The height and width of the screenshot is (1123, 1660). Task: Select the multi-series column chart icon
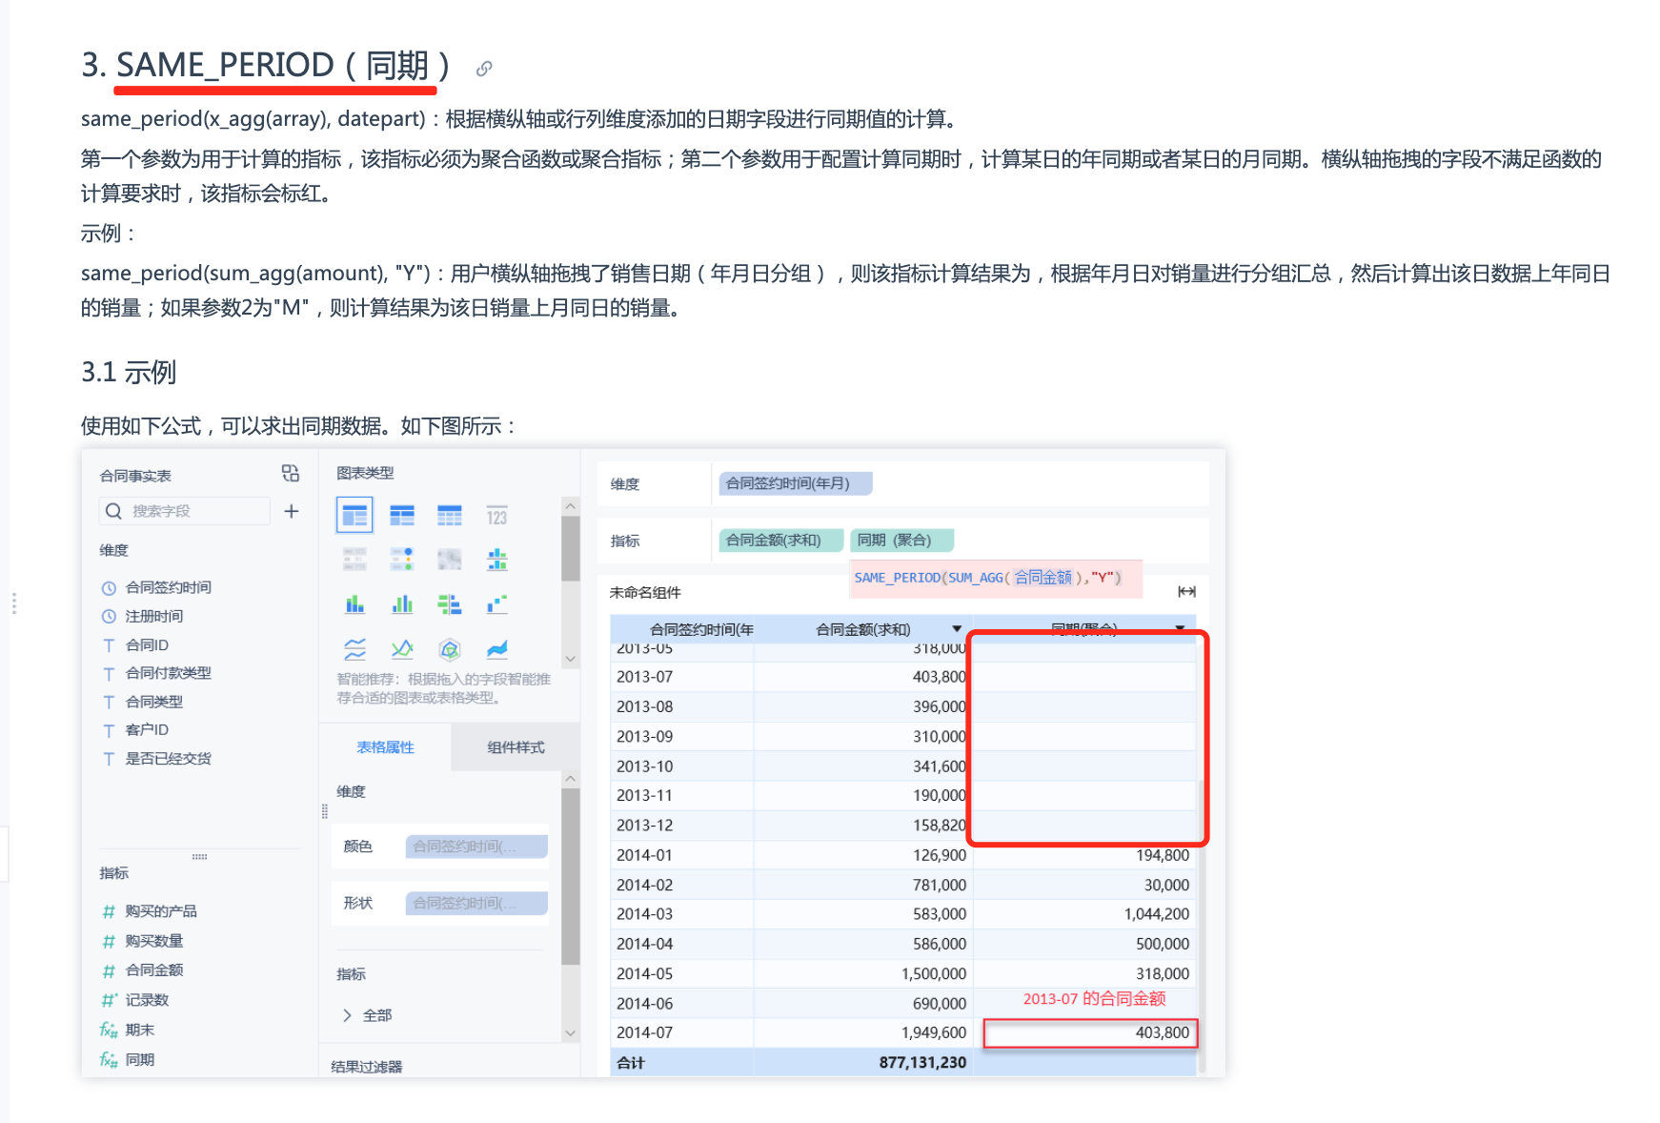pyautogui.click(x=402, y=604)
